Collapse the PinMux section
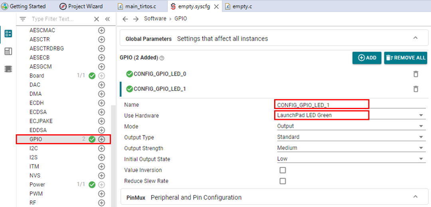 click(415, 197)
